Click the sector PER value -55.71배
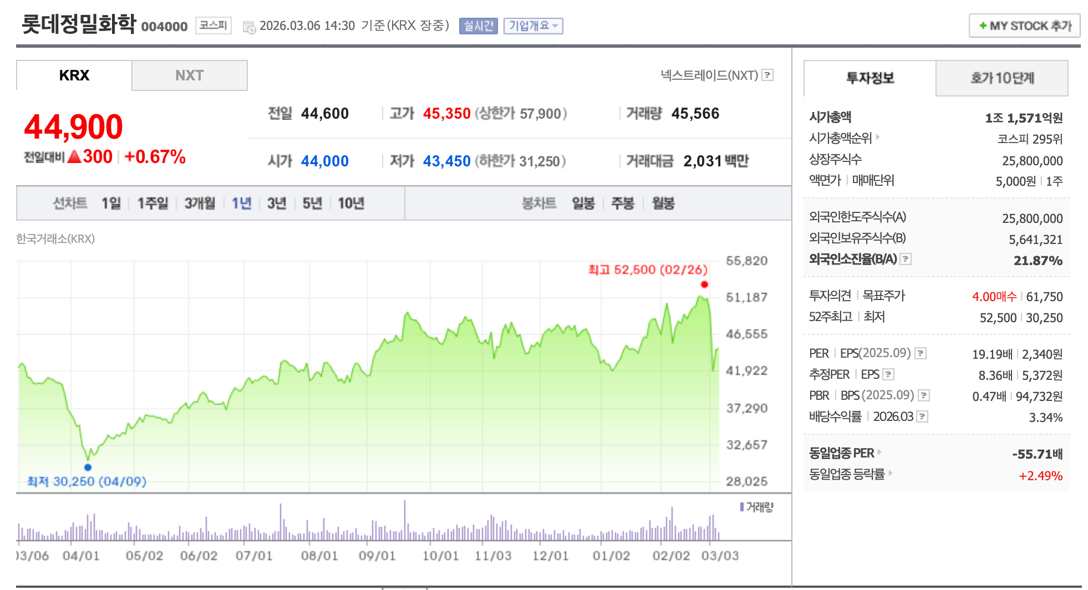 point(1038,454)
